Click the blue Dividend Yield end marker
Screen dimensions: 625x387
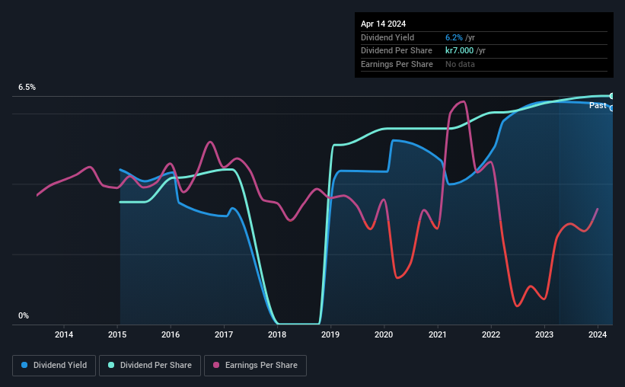click(612, 108)
